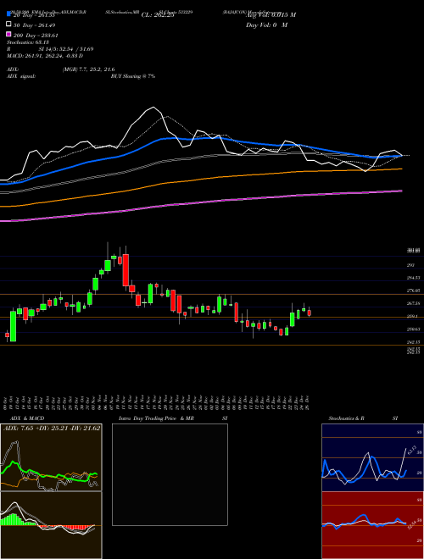Open the MACD histogram panel
Screen dimensions: 424x559
point(51,525)
